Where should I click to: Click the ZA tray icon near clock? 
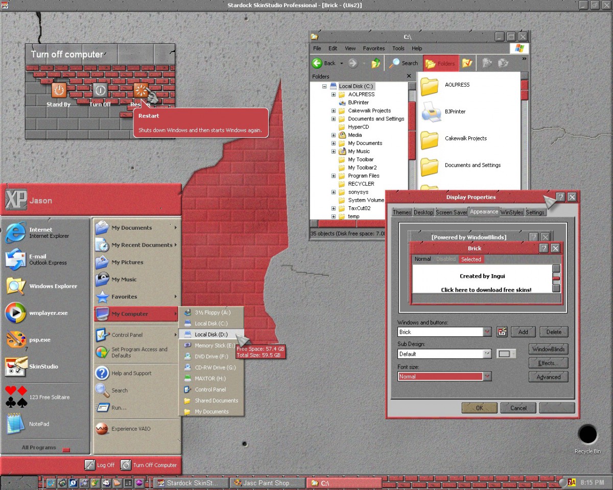point(572,482)
